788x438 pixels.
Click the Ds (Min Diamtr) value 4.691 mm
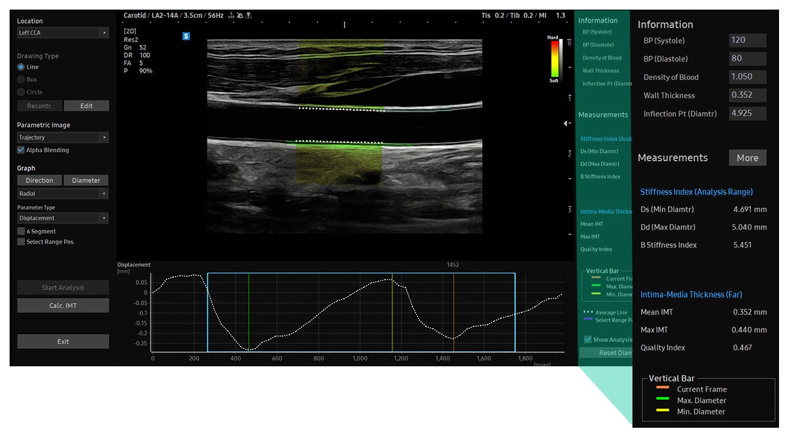pos(750,209)
